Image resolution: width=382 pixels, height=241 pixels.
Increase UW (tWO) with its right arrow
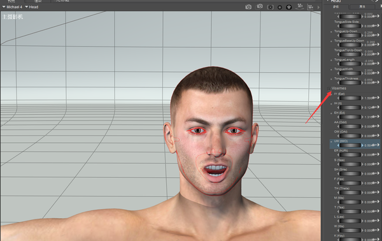point(362,145)
